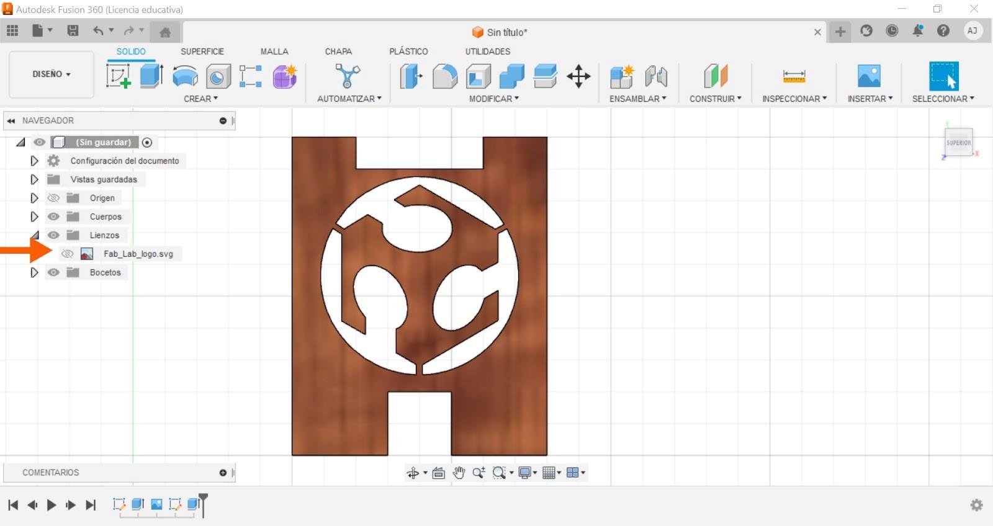
Task: Open the extensions icon in title bar
Action: pos(866,30)
